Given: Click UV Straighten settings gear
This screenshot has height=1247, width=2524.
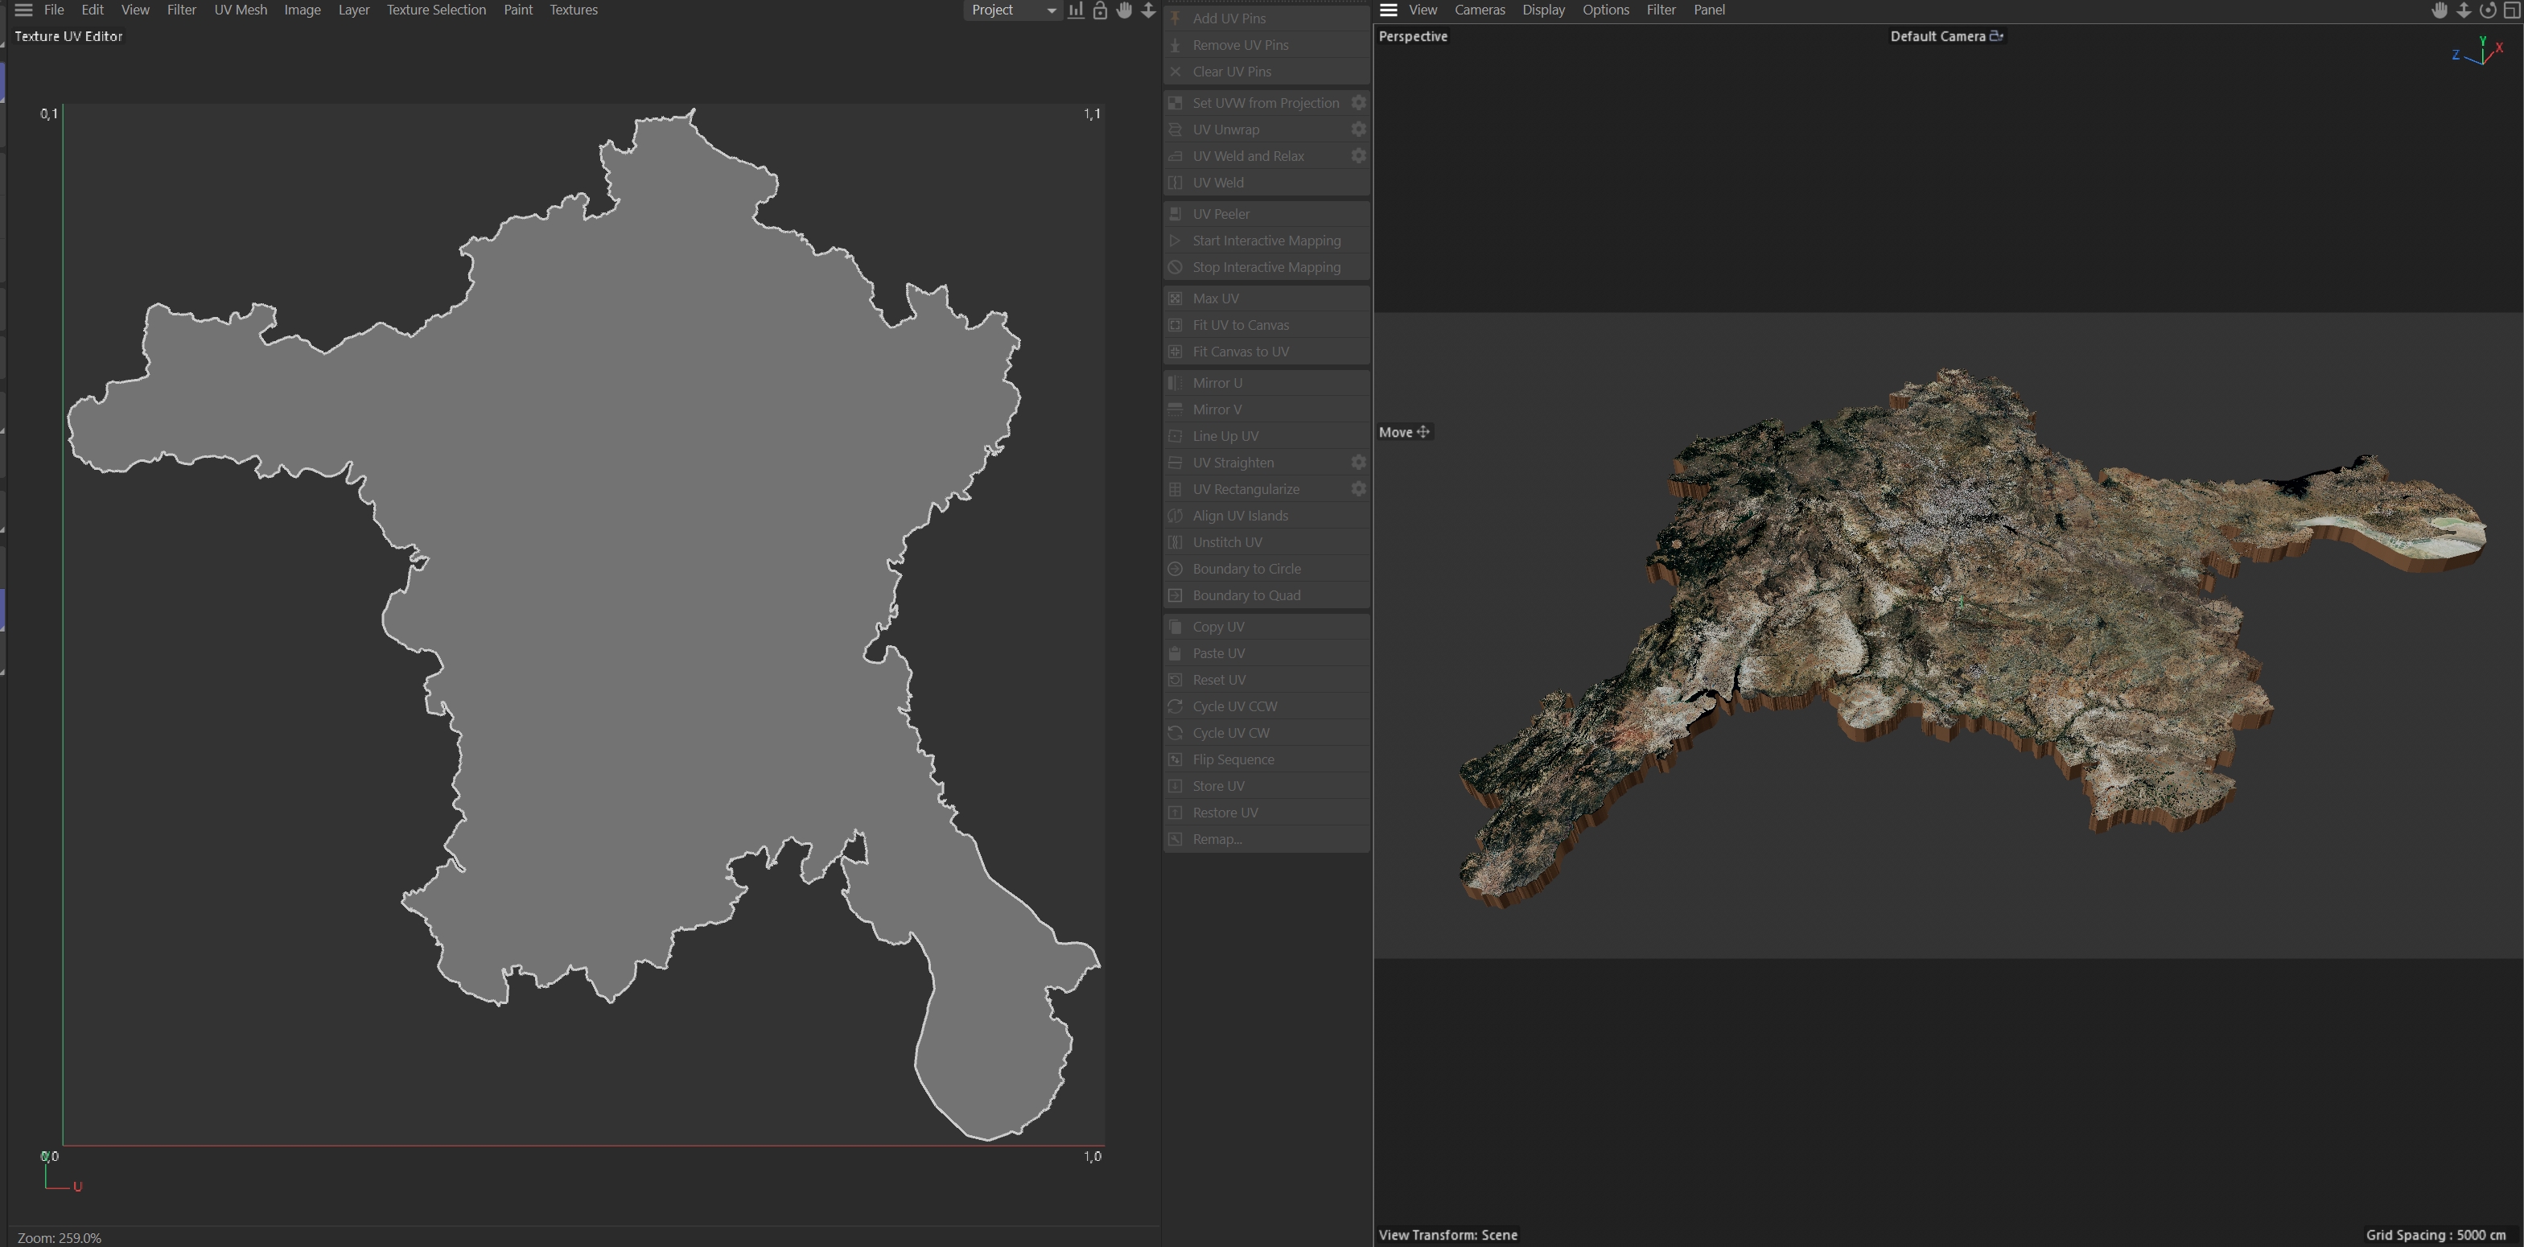Looking at the screenshot, I should pyautogui.click(x=1358, y=463).
